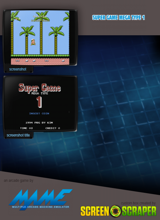
Task: Click the caveman character in the gameplay screenshot
Action: [33, 42]
